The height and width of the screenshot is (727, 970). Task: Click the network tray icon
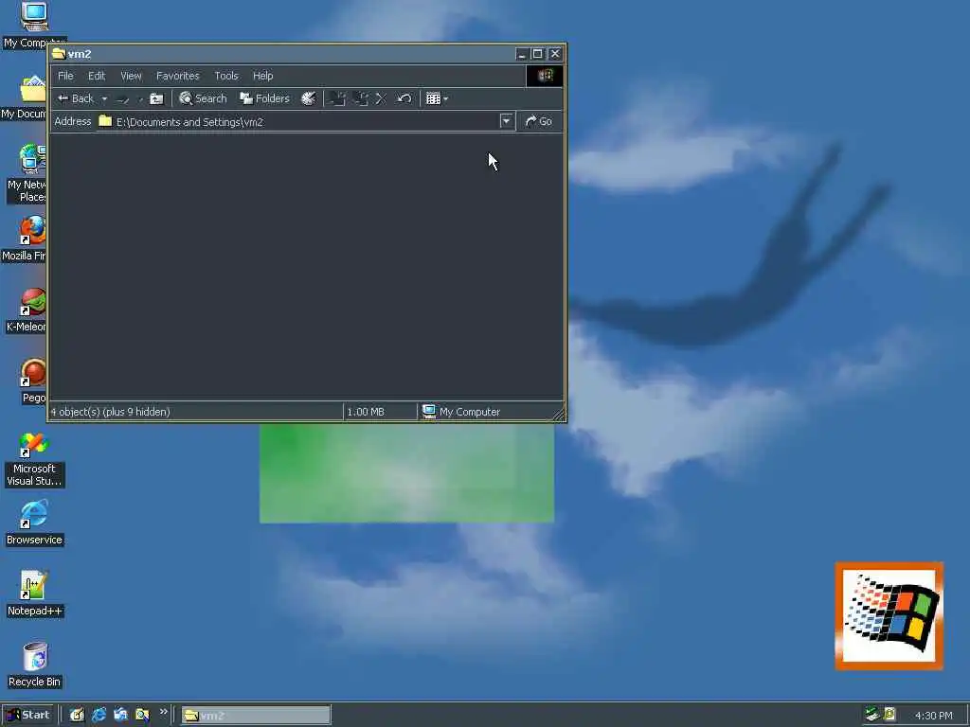(x=872, y=715)
